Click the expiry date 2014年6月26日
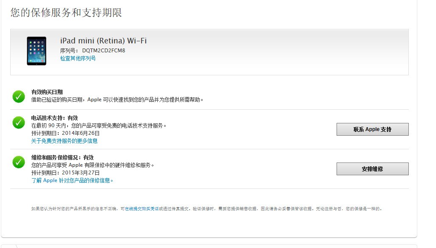The width and height of the screenshot is (436, 248). pos(81,133)
